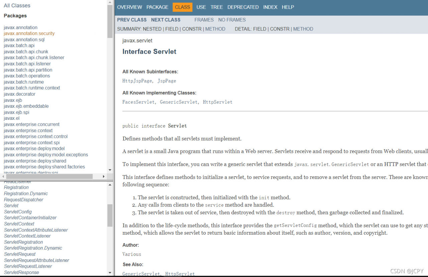Click class list frame scroll-up arrow
This screenshot has height=277, width=428.
pyautogui.click(x=110, y=184)
